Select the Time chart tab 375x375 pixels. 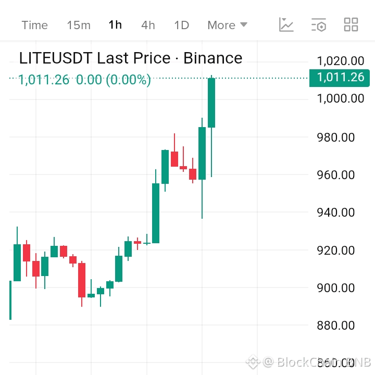(x=35, y=25)
